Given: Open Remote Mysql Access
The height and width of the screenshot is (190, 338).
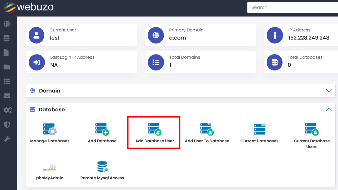Looking at the screenshot, I should point(102,171).
